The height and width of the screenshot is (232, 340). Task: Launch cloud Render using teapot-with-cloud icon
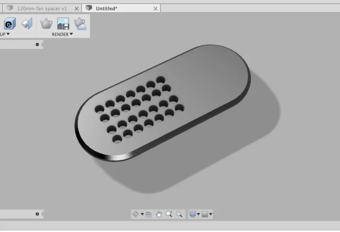pyautogui.click(x=80, y=23)
